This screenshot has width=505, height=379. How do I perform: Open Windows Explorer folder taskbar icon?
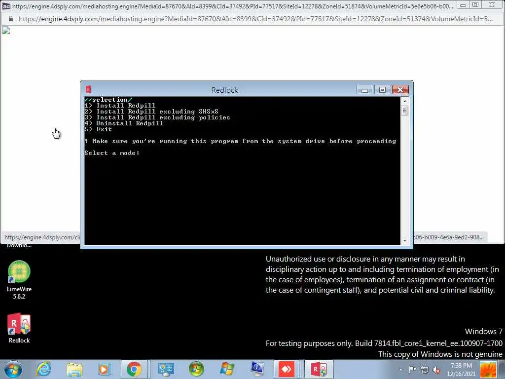(74, 370)
